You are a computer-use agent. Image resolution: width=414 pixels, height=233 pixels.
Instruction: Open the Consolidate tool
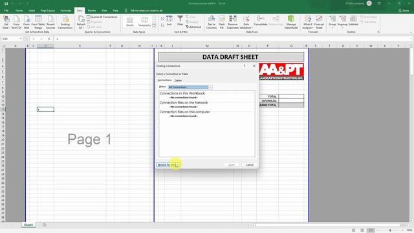click(261, 21)
